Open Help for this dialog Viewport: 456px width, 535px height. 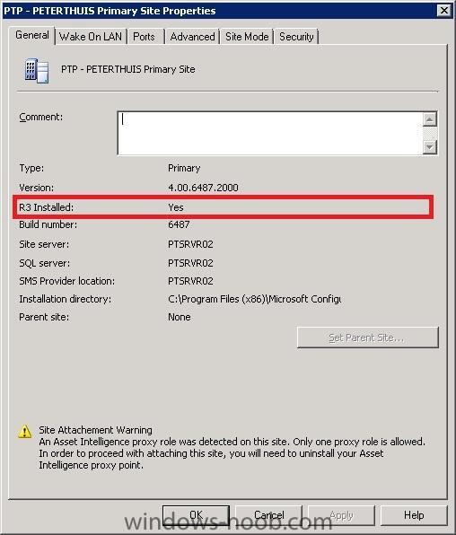click(414, 515)
